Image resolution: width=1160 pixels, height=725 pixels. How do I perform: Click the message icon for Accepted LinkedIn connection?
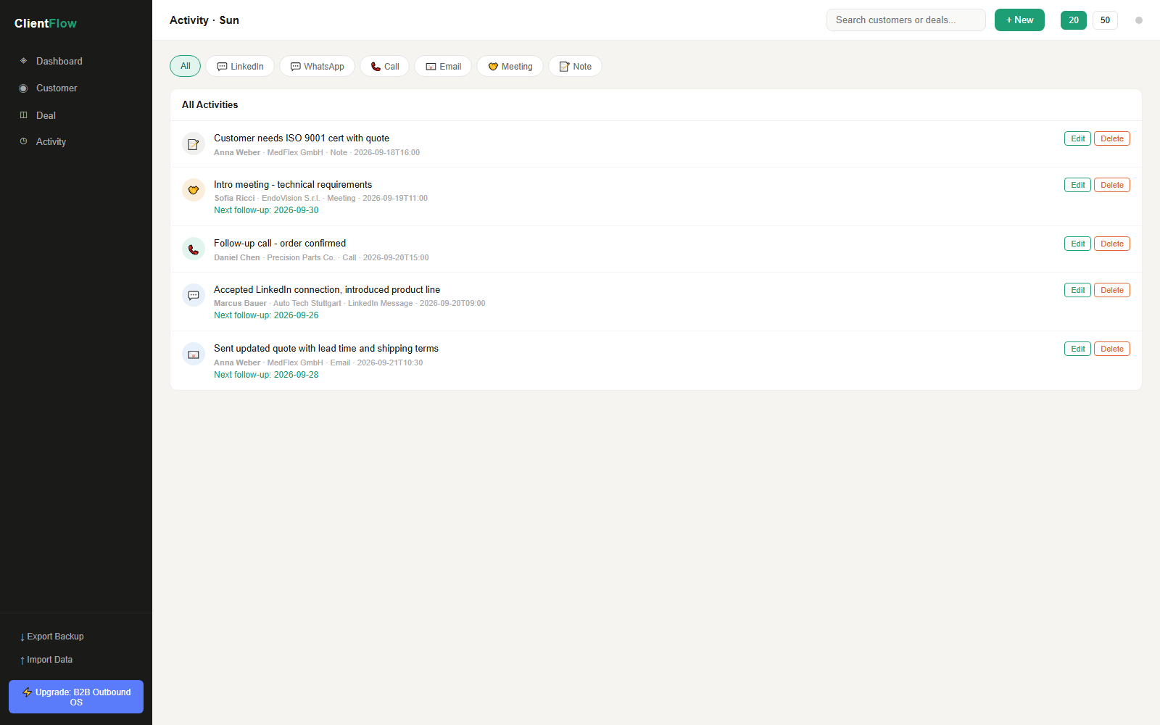(194, 295)
